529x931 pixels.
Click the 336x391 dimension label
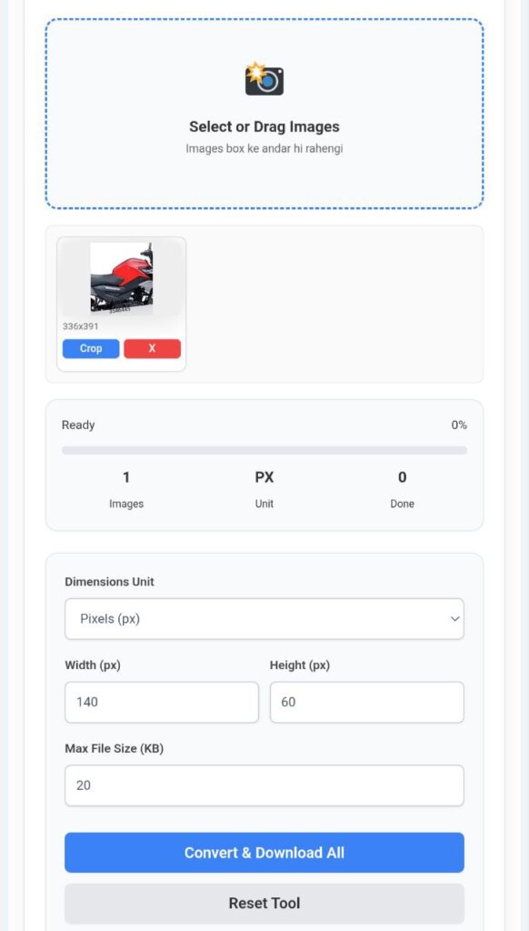click(x=83, y=323)
